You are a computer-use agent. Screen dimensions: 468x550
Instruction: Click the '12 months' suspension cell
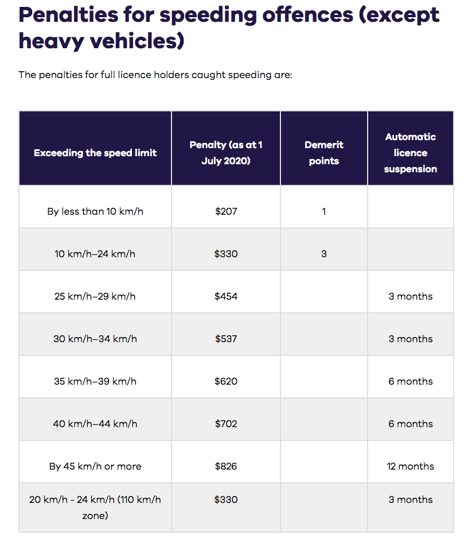point(411,466)
